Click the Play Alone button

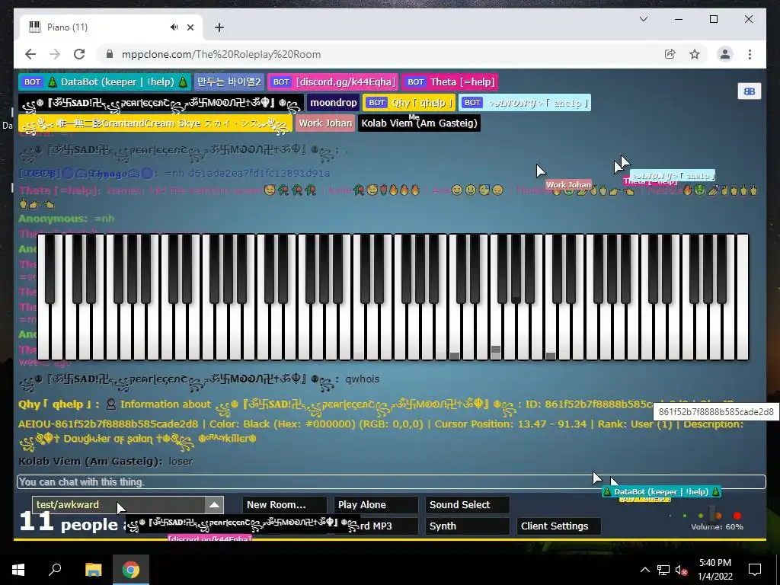pyautogui.click(x=376, y=505)
